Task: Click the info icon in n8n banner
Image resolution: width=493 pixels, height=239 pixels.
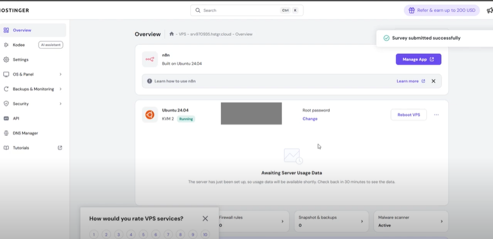Action: pos(150,81)
